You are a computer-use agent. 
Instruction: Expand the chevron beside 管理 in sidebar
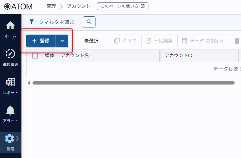pos(18,138)
